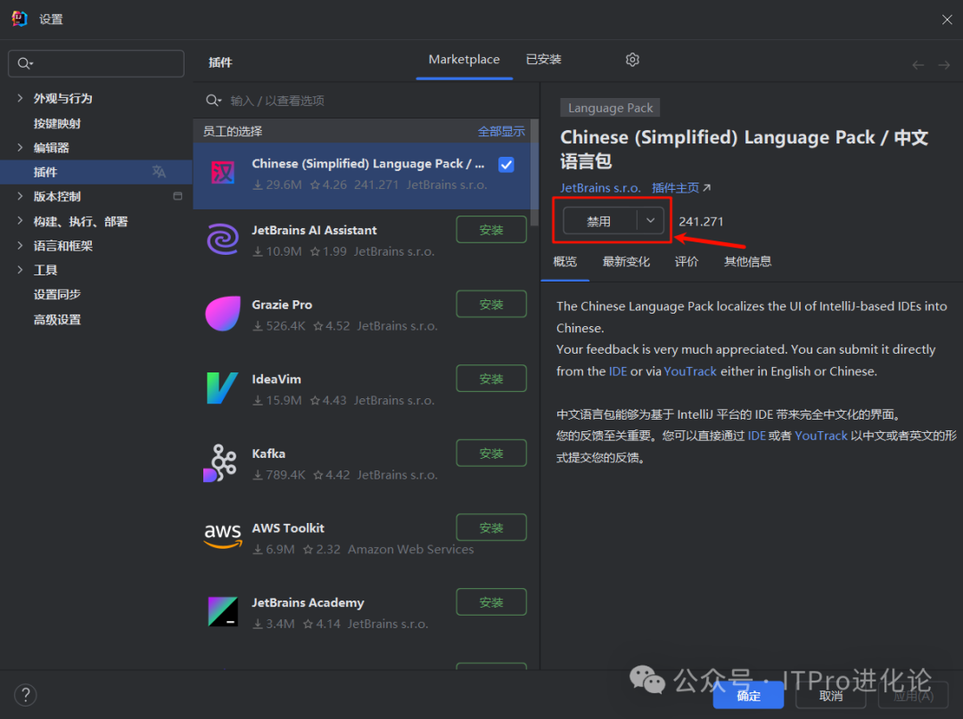Click the translate icon beside 插件
The width and height of the screenshot is (963, 719).
pyautogui.click(x=159, y=172)
